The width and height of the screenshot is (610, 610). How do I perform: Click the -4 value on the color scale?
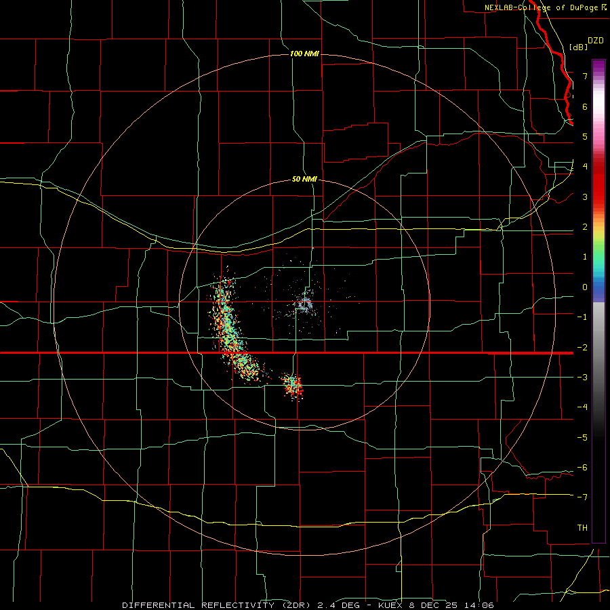pyautogui.click(x=582, y=407)
